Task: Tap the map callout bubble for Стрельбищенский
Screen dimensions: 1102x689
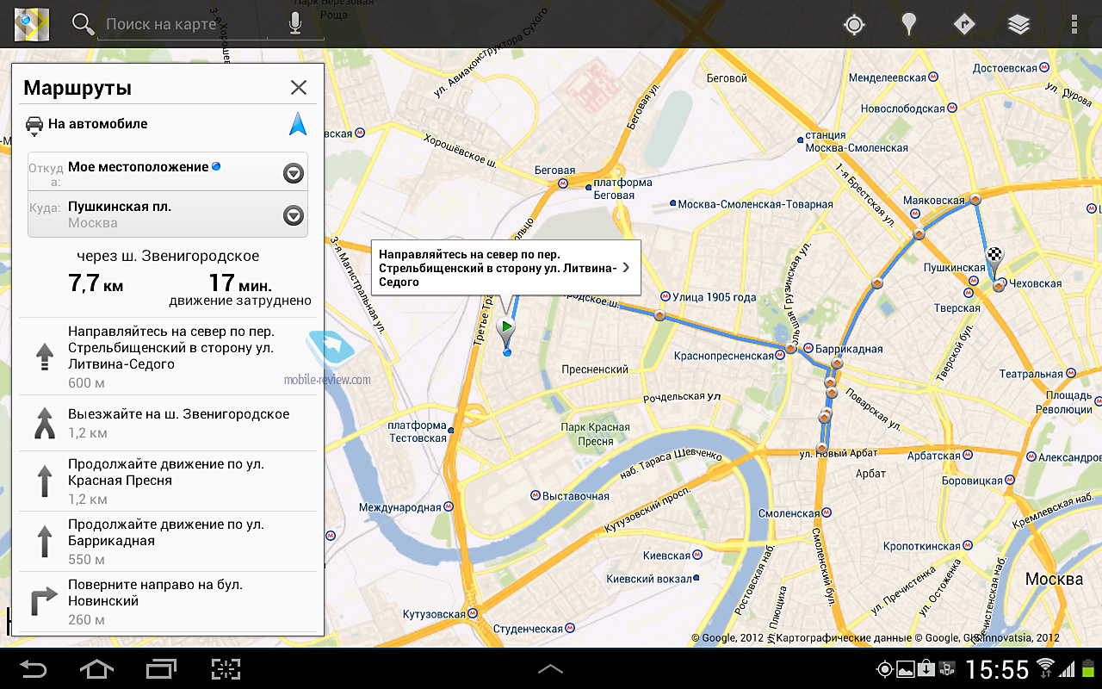Action: 505,268
